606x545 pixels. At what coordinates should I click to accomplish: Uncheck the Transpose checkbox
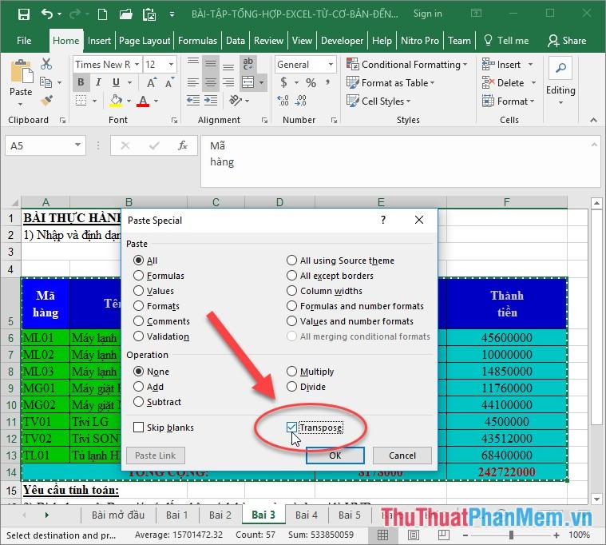tap(292, 428)
